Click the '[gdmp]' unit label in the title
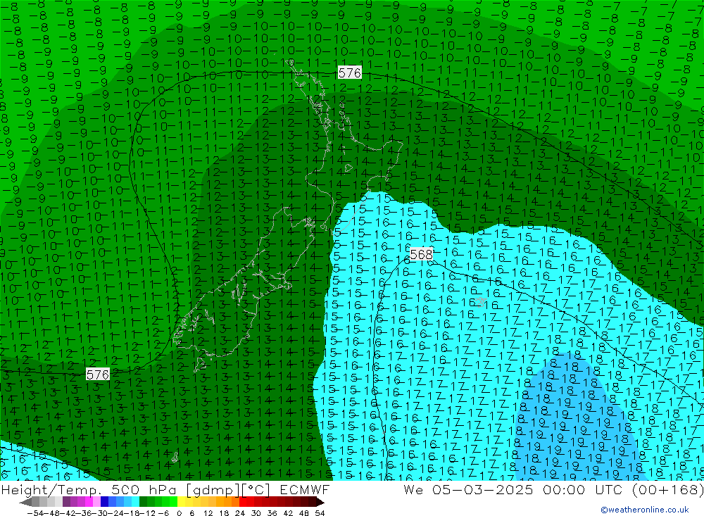This screenshot has height=516, width=704. [x=213, y=489]
